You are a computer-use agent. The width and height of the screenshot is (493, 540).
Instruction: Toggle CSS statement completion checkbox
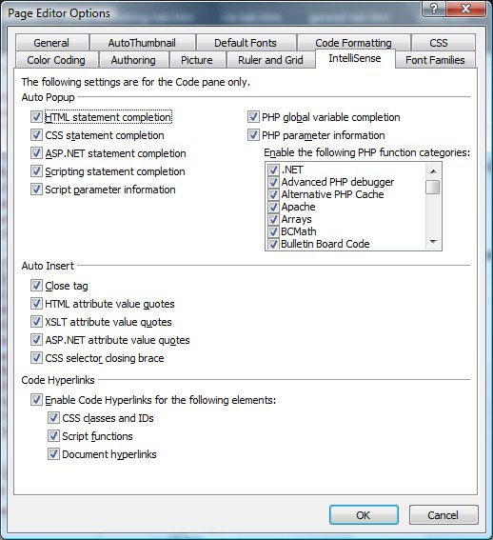(36, 135)
